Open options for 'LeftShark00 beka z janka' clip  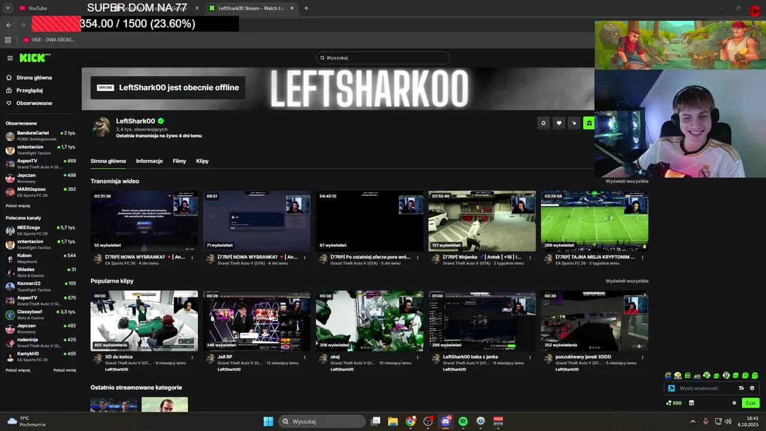[530, 357]
